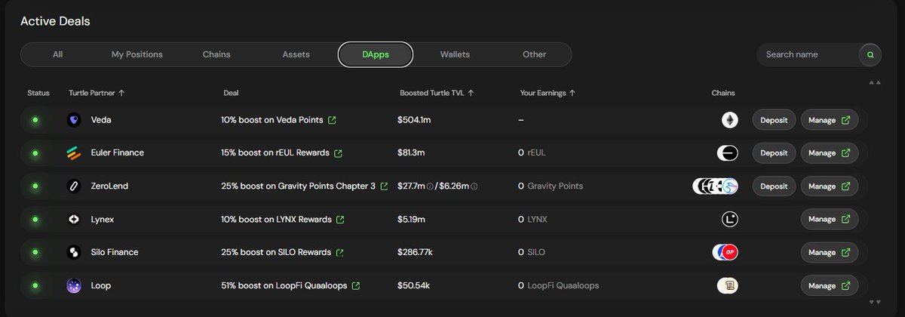905x317 pixels.
Task: Click the Status column header
Action: click(38, 93)
